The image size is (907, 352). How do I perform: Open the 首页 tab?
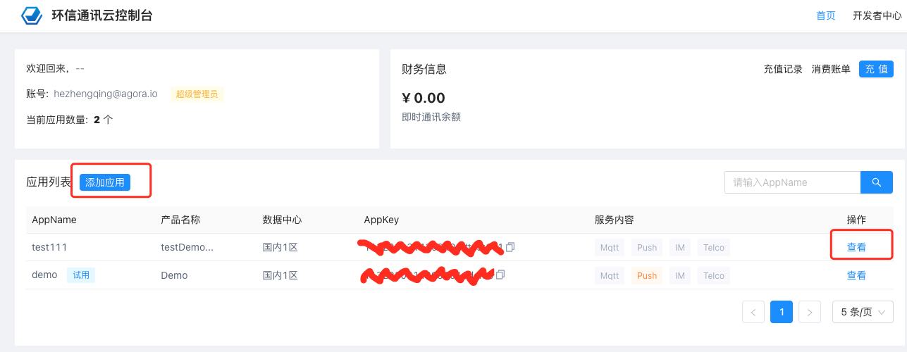pyautogui.click(x=826, y=15)
